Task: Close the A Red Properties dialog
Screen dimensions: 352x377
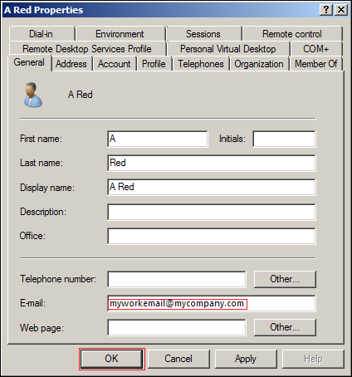Action: click(x=341, y=10)
